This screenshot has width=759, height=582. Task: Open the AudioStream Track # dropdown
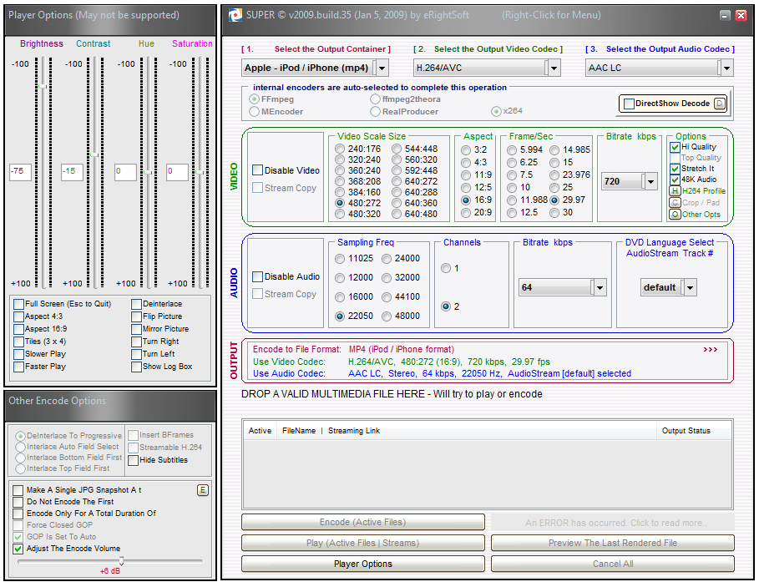tap(691, 287)
